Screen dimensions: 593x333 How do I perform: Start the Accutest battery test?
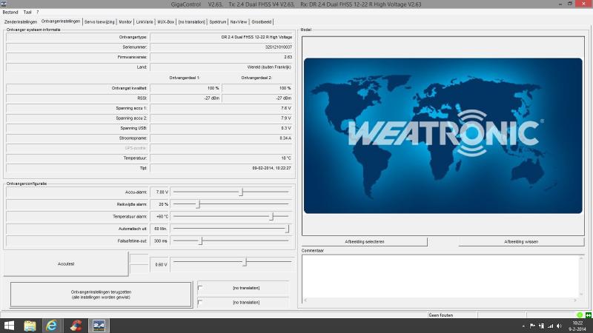pos(66,264)
